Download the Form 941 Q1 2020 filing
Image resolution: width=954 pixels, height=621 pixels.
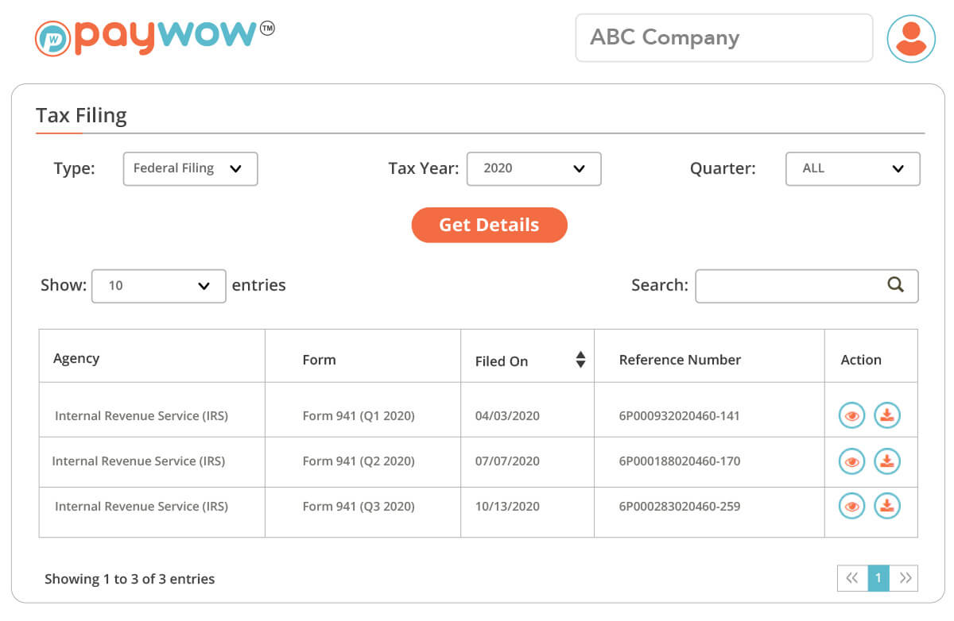(887, 415)
